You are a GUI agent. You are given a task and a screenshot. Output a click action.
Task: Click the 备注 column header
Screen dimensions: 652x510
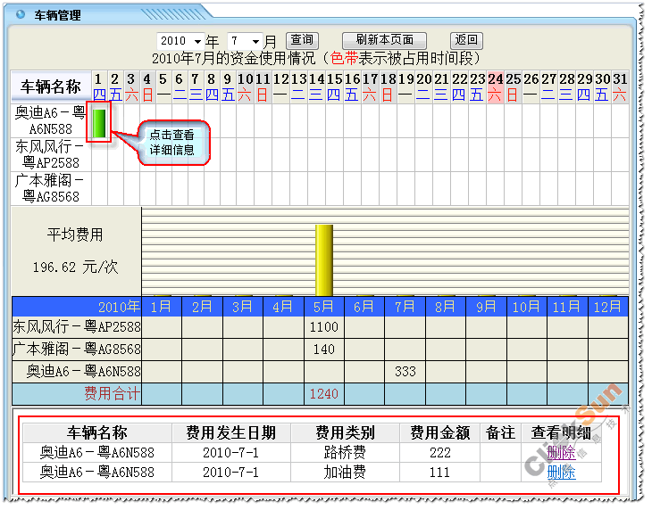[x=500, y=432]
